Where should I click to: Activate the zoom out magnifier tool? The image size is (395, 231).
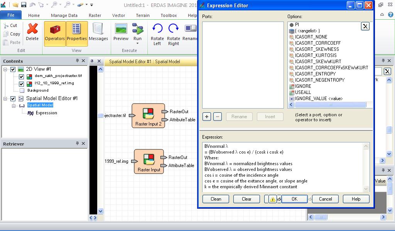tap(68, 4)
